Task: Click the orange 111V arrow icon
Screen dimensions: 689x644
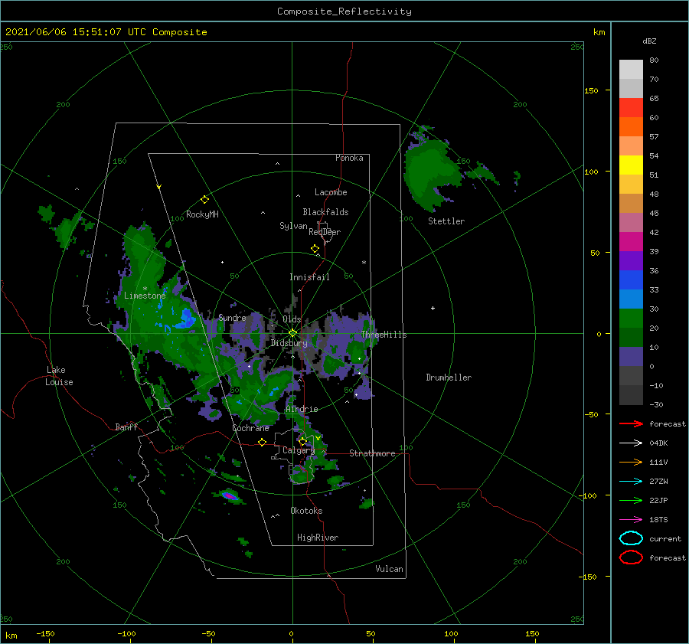Action: 631,462
